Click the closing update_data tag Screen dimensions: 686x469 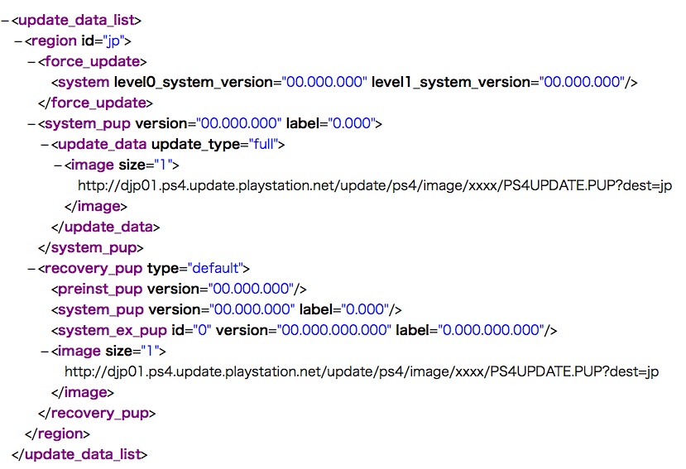click(x=105, y=227)
